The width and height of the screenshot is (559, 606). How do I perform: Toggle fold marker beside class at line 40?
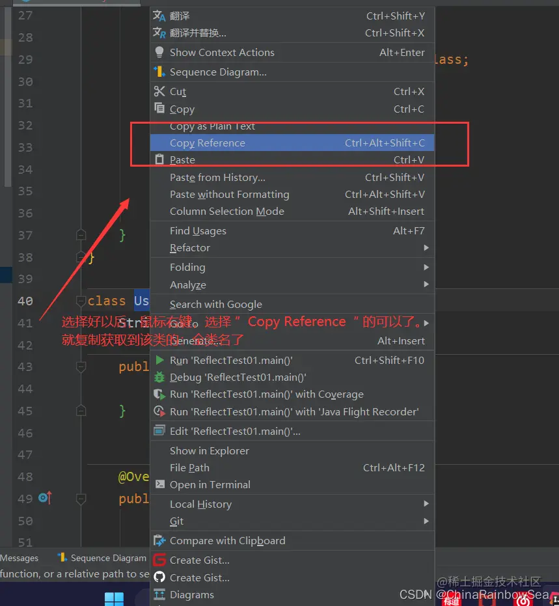pos(81,301)
